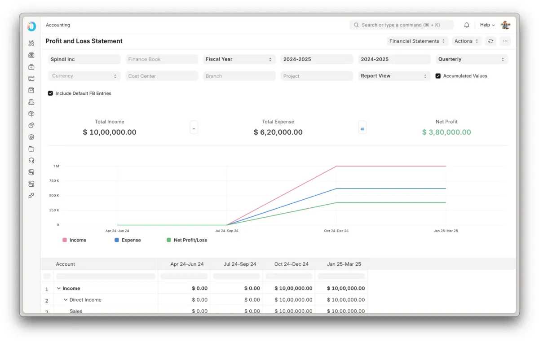The width and height of the screenshot is (539, 342).
Task: Open the credit card icon in the sidebar
Action: 31,79
